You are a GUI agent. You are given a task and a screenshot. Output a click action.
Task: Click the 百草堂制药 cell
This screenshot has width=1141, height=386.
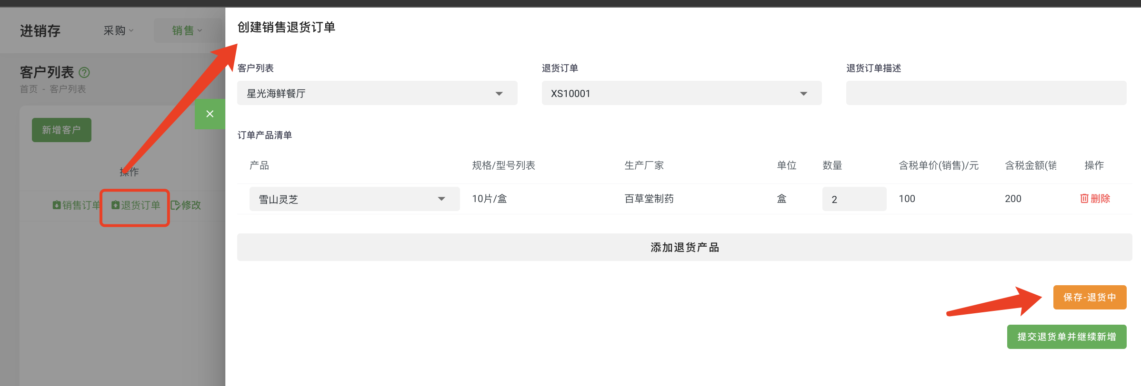[649, 199]
